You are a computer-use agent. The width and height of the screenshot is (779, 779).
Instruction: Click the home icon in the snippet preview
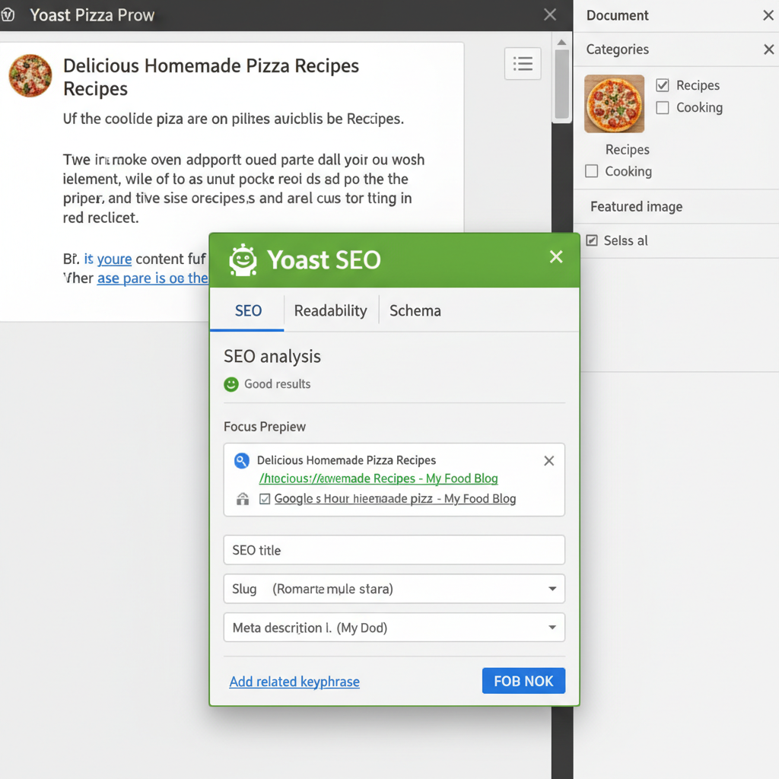(243, 499)
